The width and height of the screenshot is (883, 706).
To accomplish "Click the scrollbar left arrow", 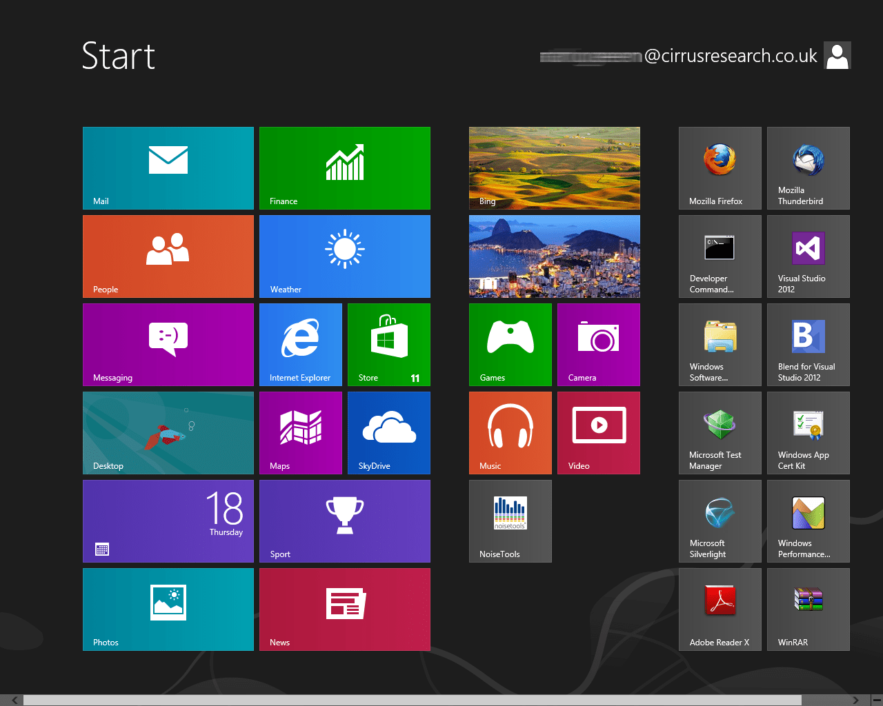I will (x=15, y=700).
